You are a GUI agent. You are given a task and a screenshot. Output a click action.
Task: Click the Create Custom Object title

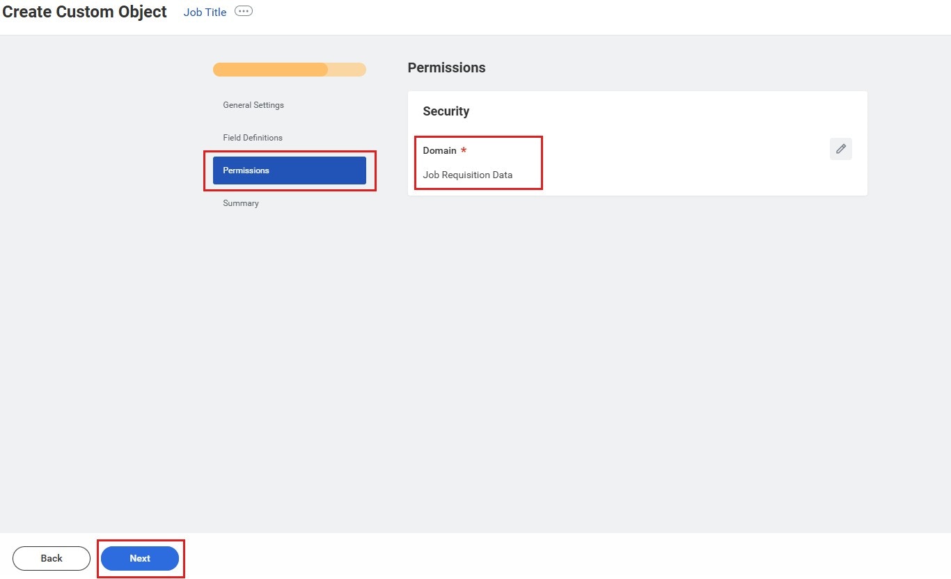click(x=84, y=11)
